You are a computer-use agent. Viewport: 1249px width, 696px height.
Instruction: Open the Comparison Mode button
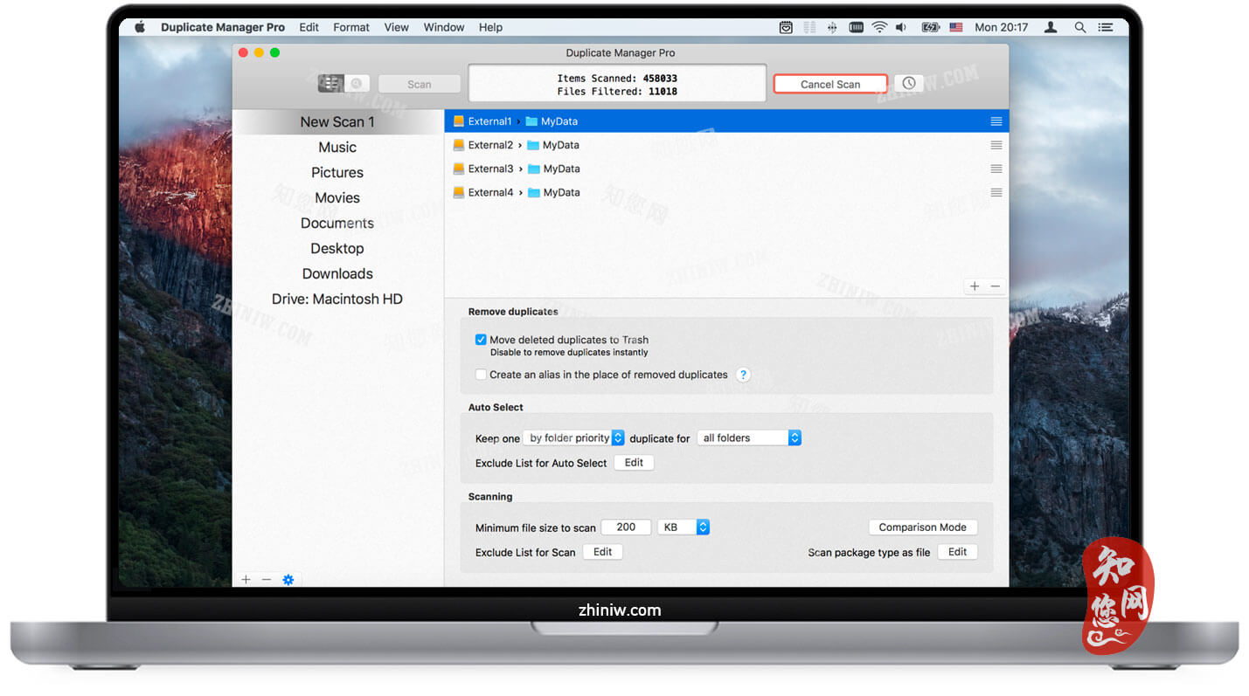point(922,527)
